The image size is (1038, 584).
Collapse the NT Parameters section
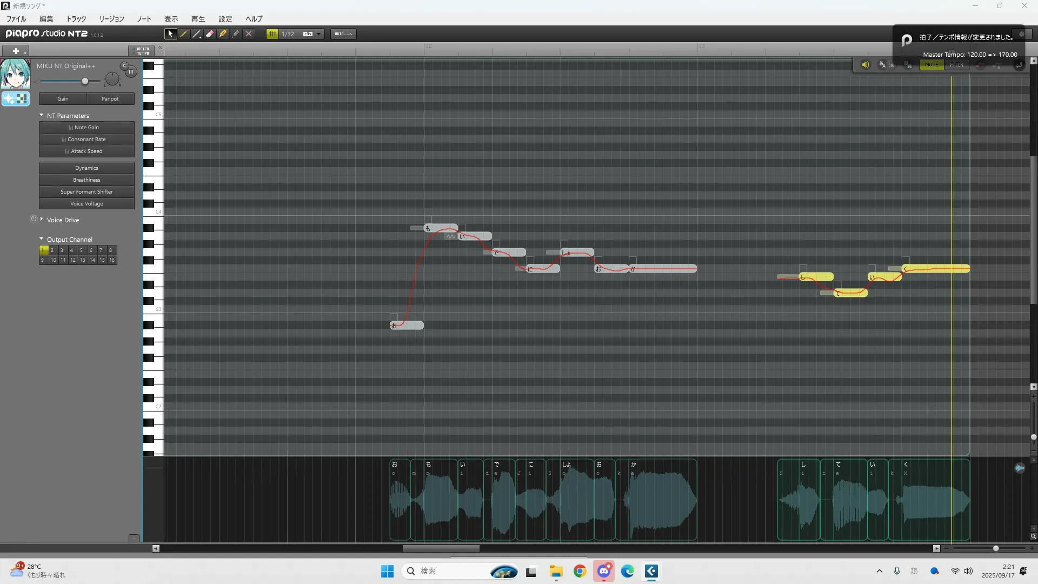[42, 115]
